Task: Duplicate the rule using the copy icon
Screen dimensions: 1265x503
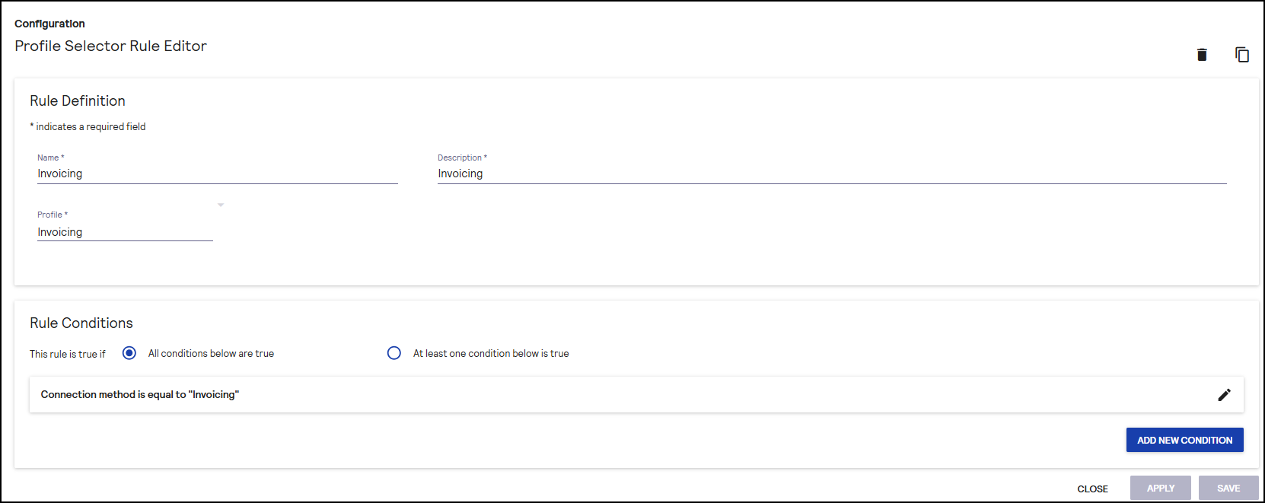Action: [1241, 55]
